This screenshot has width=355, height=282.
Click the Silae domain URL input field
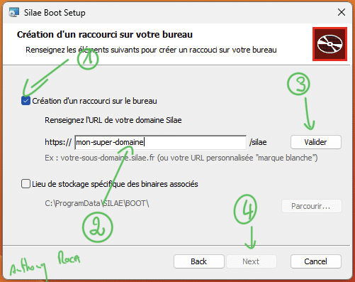coord(161,142)
